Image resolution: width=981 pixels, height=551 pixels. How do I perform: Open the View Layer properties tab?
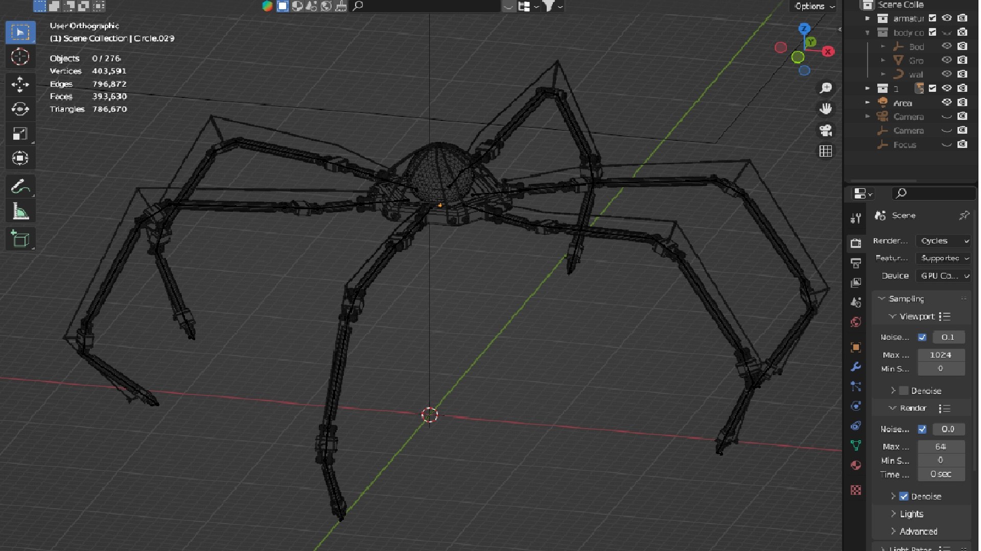pos(856,283)
